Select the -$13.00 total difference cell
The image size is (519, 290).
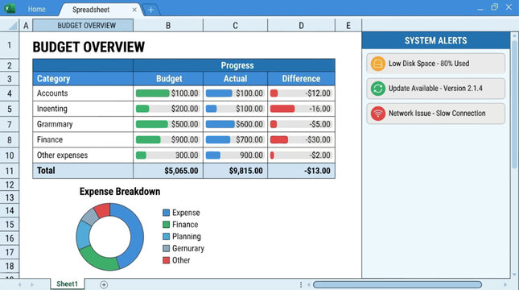(x=301, y=171)
